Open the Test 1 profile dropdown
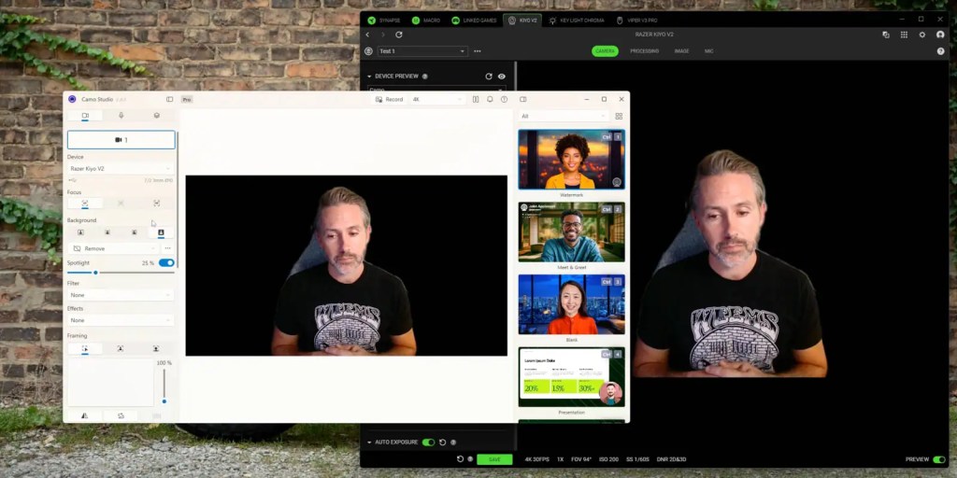The width and height of the screenshot is (957, 478). [421, 51]
